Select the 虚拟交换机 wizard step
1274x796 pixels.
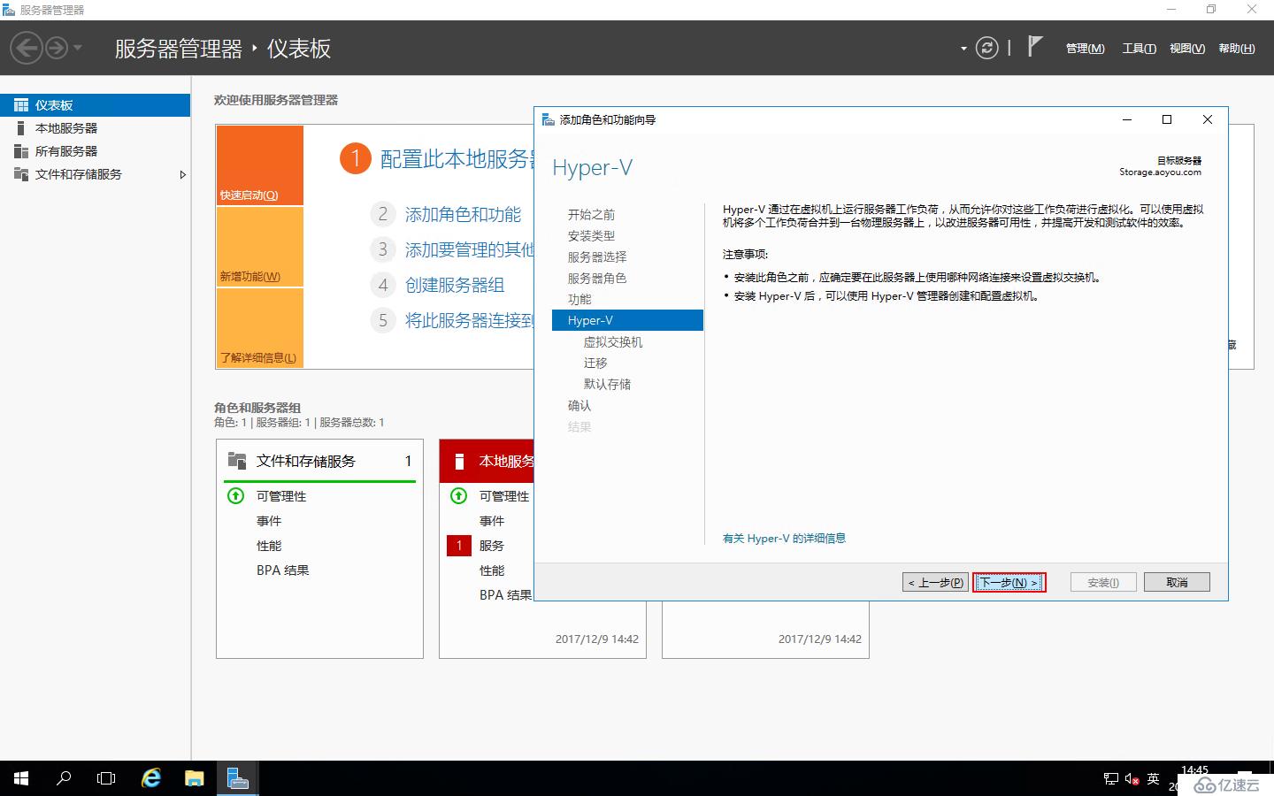click(613, 342)
